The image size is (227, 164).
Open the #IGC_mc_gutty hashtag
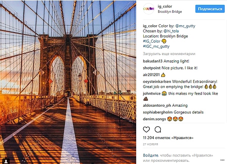(x=156, y=47)
